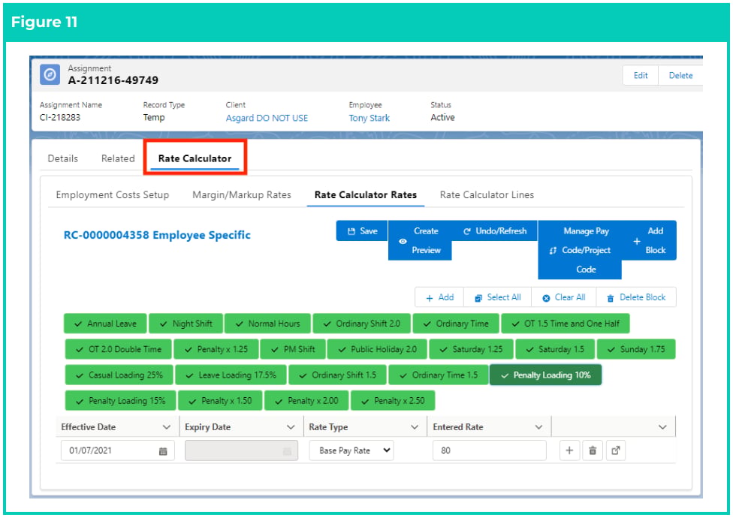
Task: Click the Create Preview button
Action: [x=420, y=240]
